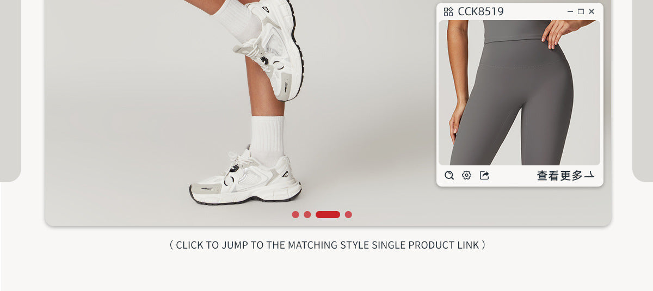Open the gear settings icon in product card

pyautogui.click(x=466, y=175)
